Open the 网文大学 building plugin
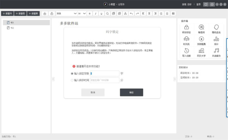This screenshot has height=140, width=228. pos(201,53)
